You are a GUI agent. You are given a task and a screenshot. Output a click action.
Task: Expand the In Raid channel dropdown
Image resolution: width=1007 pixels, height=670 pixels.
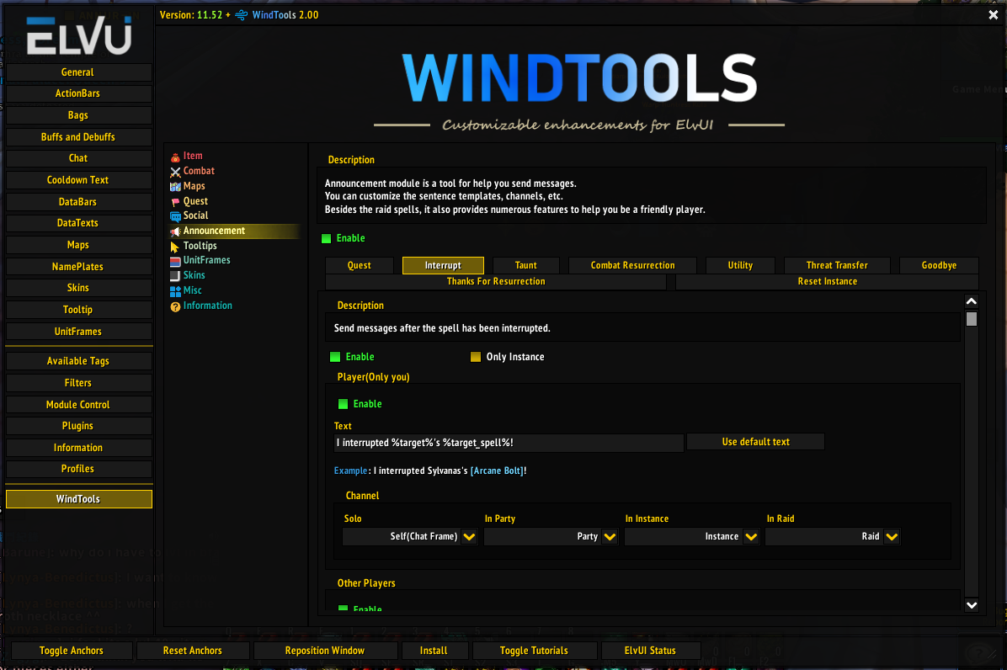(892, 537)
